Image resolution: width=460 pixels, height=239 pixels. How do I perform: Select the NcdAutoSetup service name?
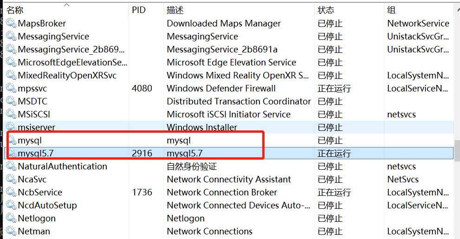tap(47, 205)
